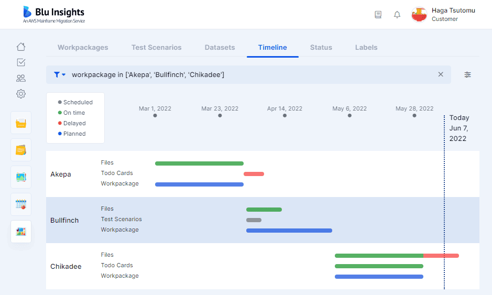The image size is (492, 295).
Task: Switch to the Status tab
Action: [x=321, y=47]
